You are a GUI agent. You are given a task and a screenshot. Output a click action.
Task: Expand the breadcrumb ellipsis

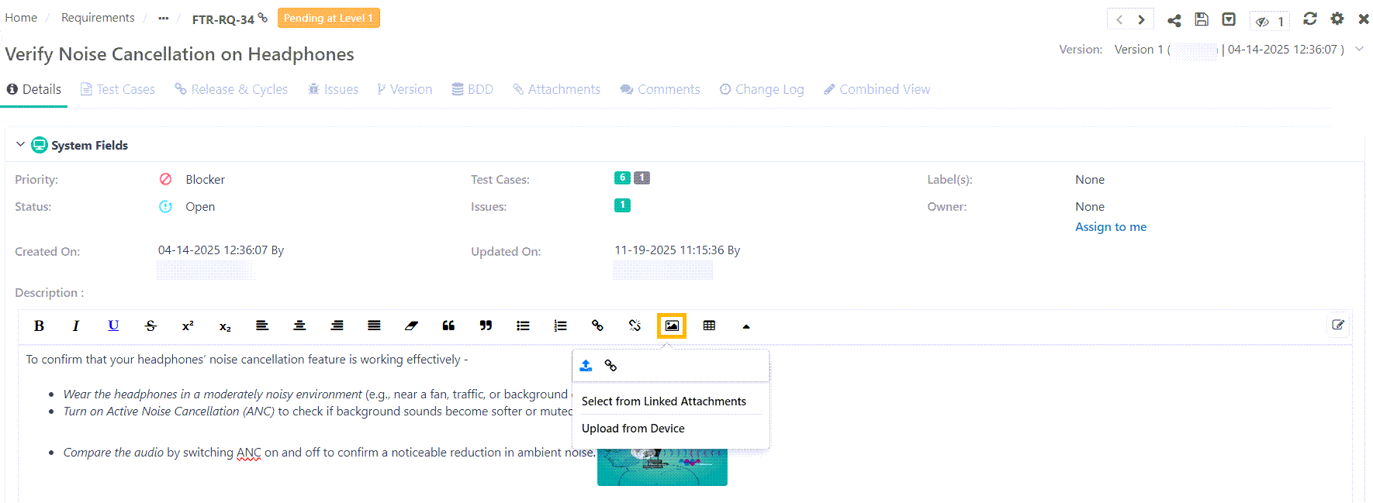[163, 18]
